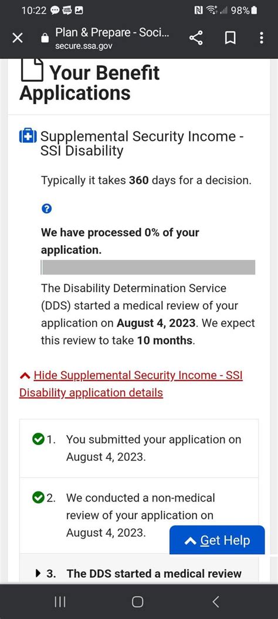
Task: Tap the document icon beside Your Benefit
Action: pyautogui.click(x=32, y=69)
